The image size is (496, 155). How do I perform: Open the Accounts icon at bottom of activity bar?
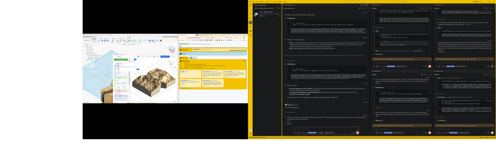[250, 130]
